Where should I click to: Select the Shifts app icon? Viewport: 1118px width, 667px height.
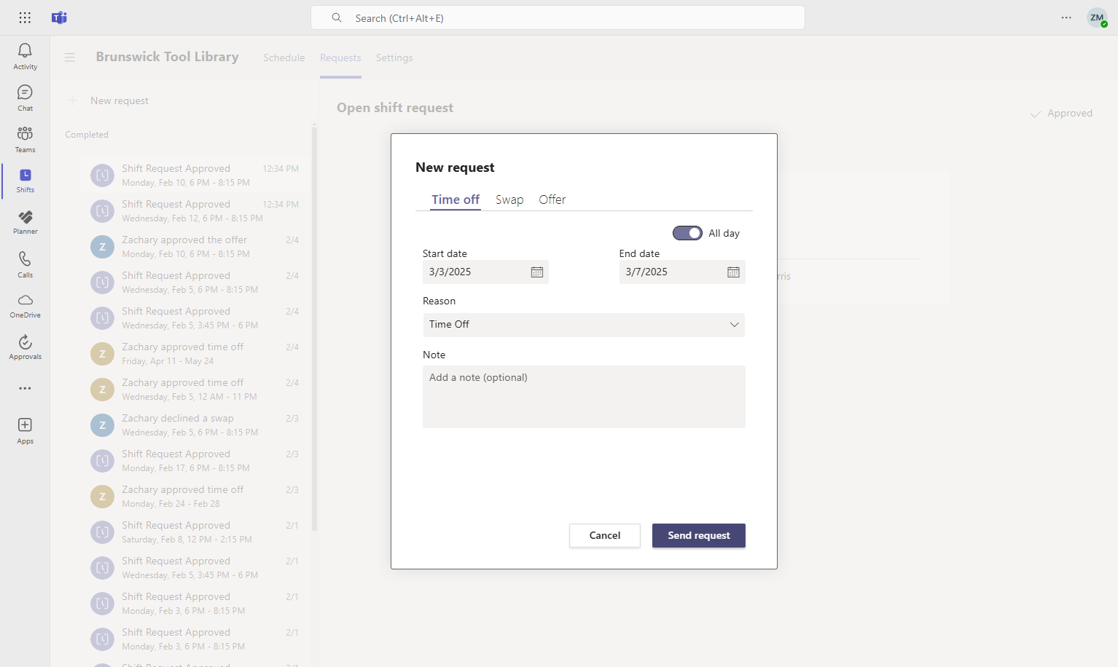point(25,181)
